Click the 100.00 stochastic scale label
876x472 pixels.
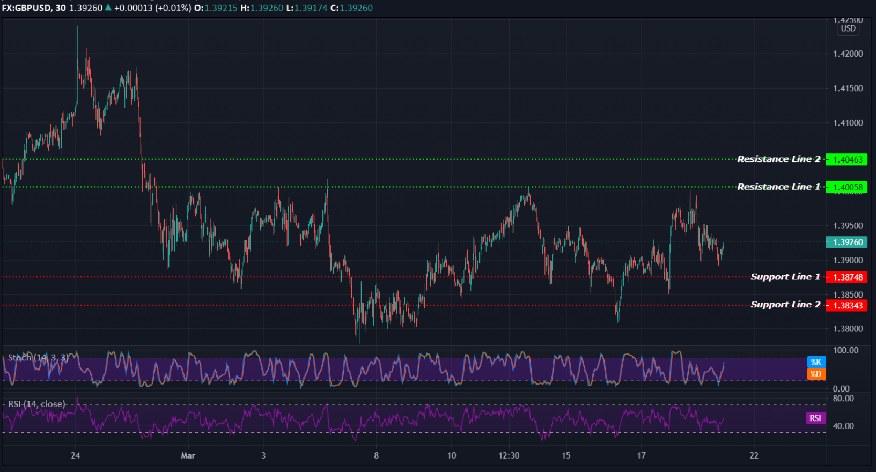pyautogui.click(x=845, y=350)
